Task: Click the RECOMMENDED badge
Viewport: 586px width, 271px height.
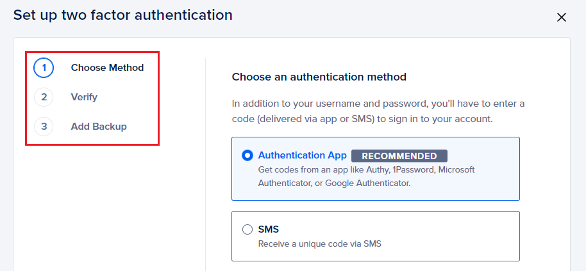Action: point(399,156)
